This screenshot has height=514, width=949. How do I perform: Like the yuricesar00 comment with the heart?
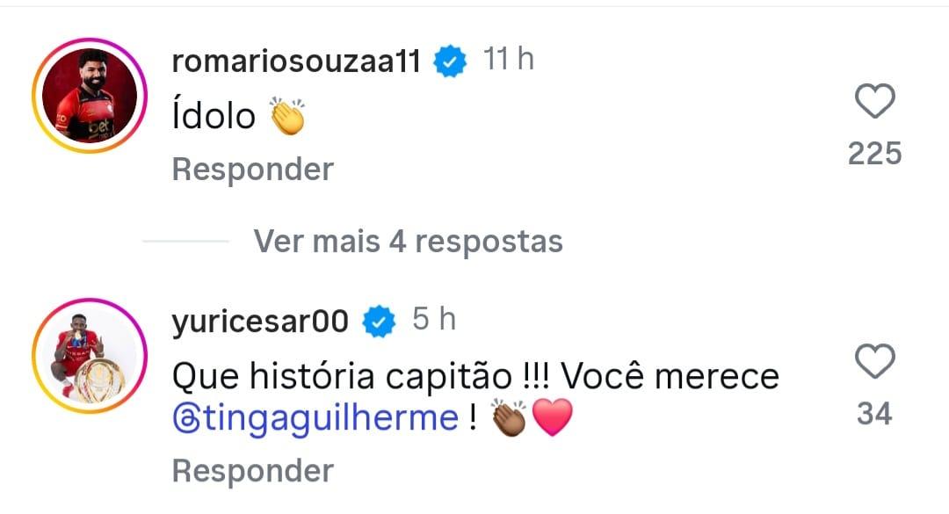(x=874, y=362)
